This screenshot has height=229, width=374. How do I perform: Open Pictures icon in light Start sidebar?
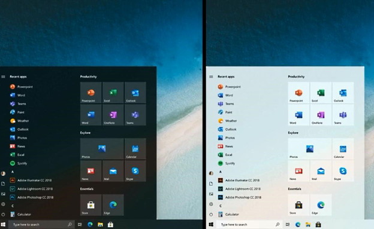(211, 194)
